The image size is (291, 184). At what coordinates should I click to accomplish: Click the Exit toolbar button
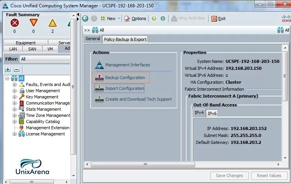pyautogui.click(x=218, y=19)
